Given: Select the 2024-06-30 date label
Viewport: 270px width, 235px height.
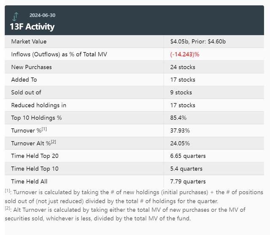Looking at the screenshot, I should (x=42, y=15).
